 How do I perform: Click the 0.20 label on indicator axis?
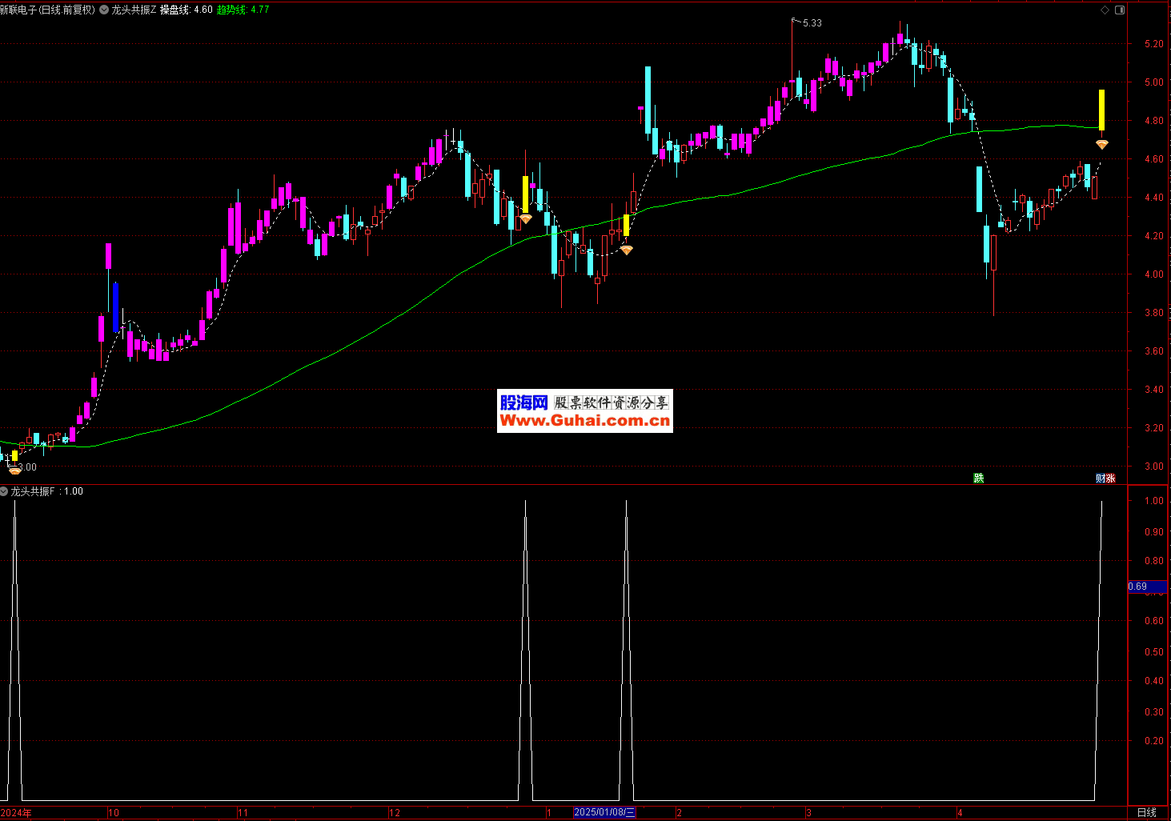[x=1154, y=741]
